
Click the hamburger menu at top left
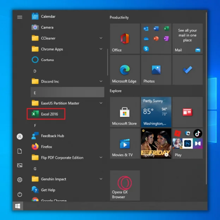click(x=20, y=17)
